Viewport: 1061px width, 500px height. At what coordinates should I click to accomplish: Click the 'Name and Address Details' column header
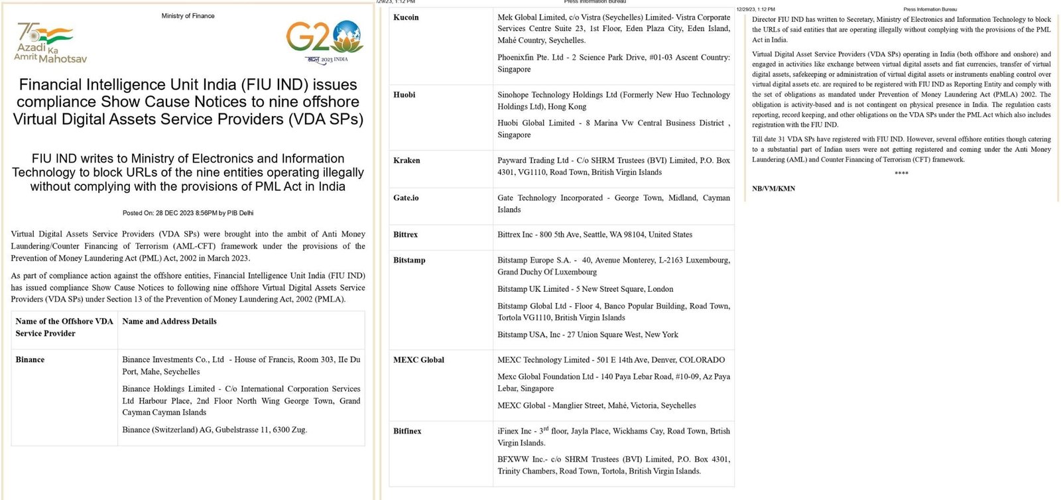(169, 322)
